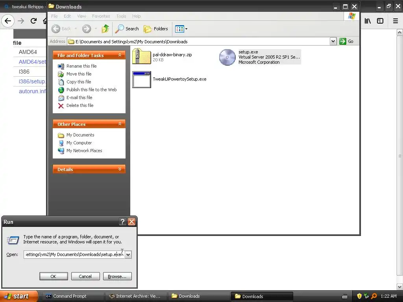Click the Up folder toolbar icon
This screenshot has width=403, height=302.
click(x=105, y=29)
